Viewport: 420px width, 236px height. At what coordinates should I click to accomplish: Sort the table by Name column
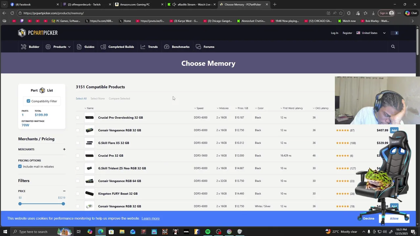89,108
